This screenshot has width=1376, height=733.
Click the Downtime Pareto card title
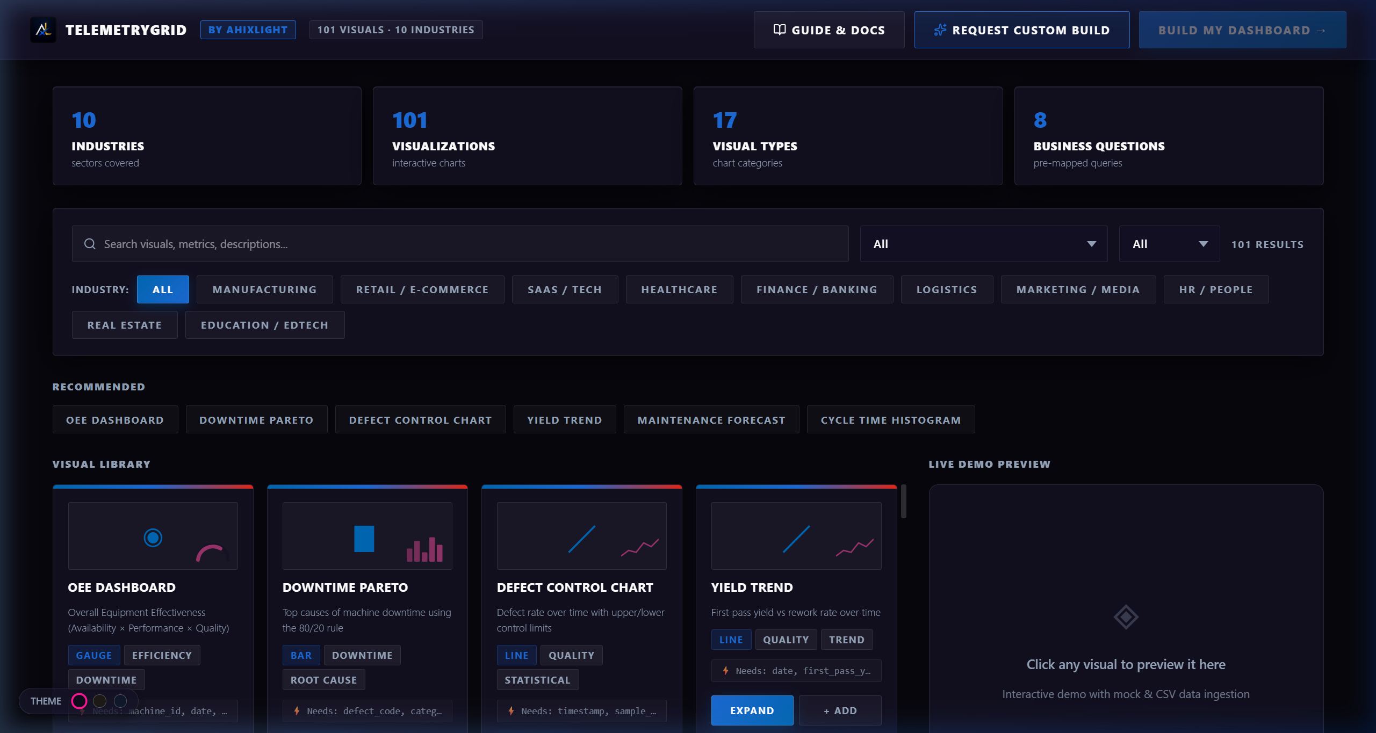[345, 587]
